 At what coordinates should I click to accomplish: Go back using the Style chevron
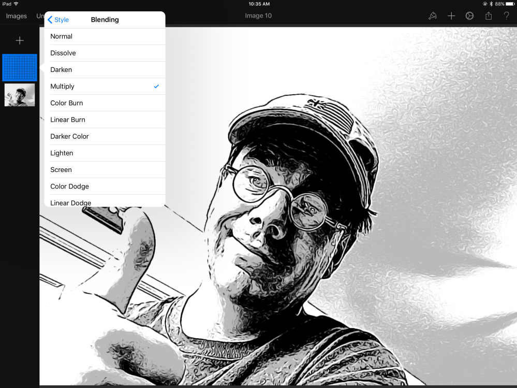(58, 20)
